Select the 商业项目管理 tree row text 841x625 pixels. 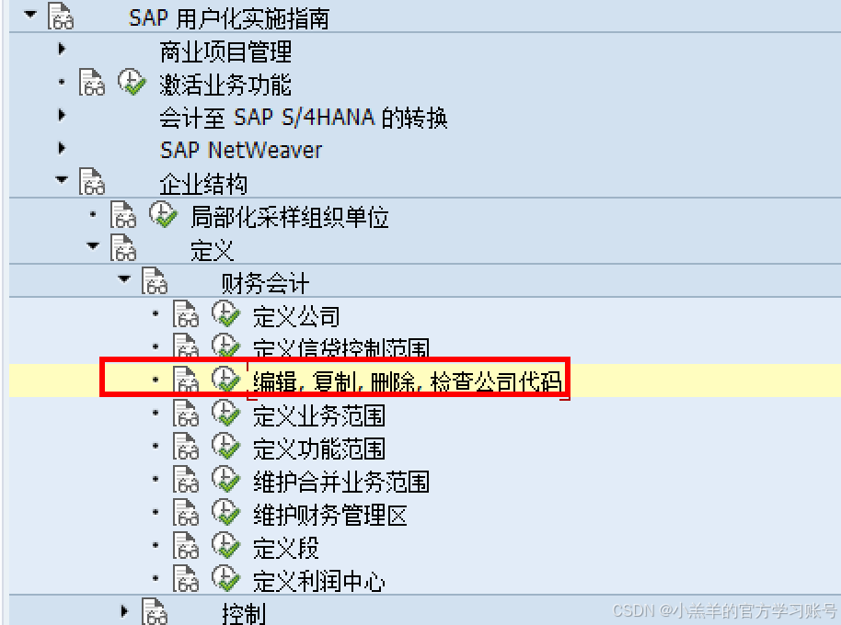pos(225,52)
